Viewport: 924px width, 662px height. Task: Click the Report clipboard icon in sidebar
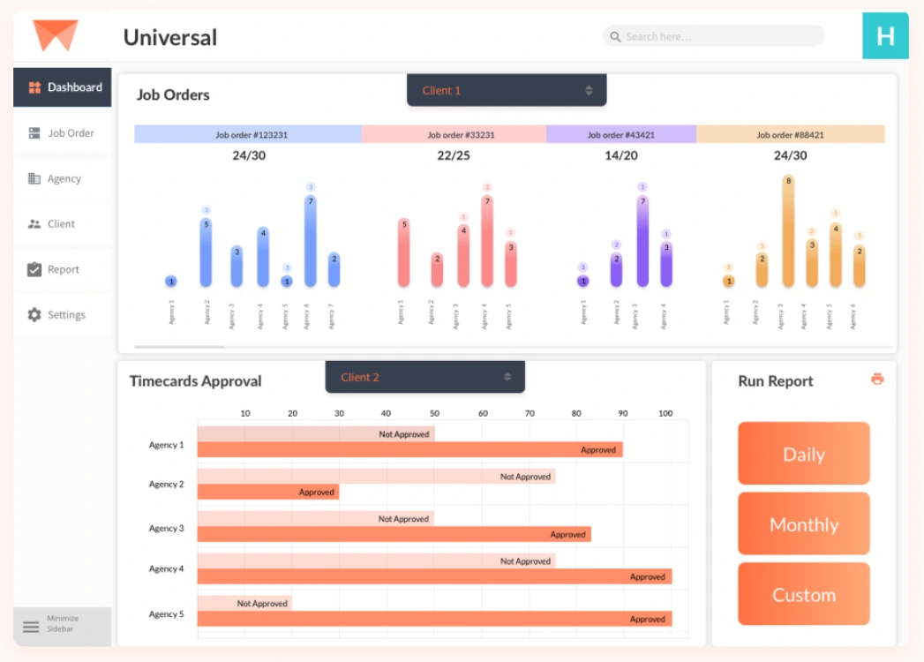coord(34,269)
